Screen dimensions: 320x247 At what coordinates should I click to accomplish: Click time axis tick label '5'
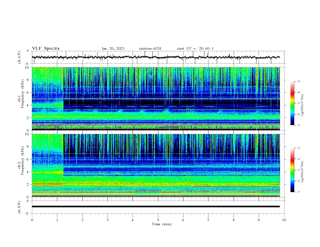(x=158, y=220)
